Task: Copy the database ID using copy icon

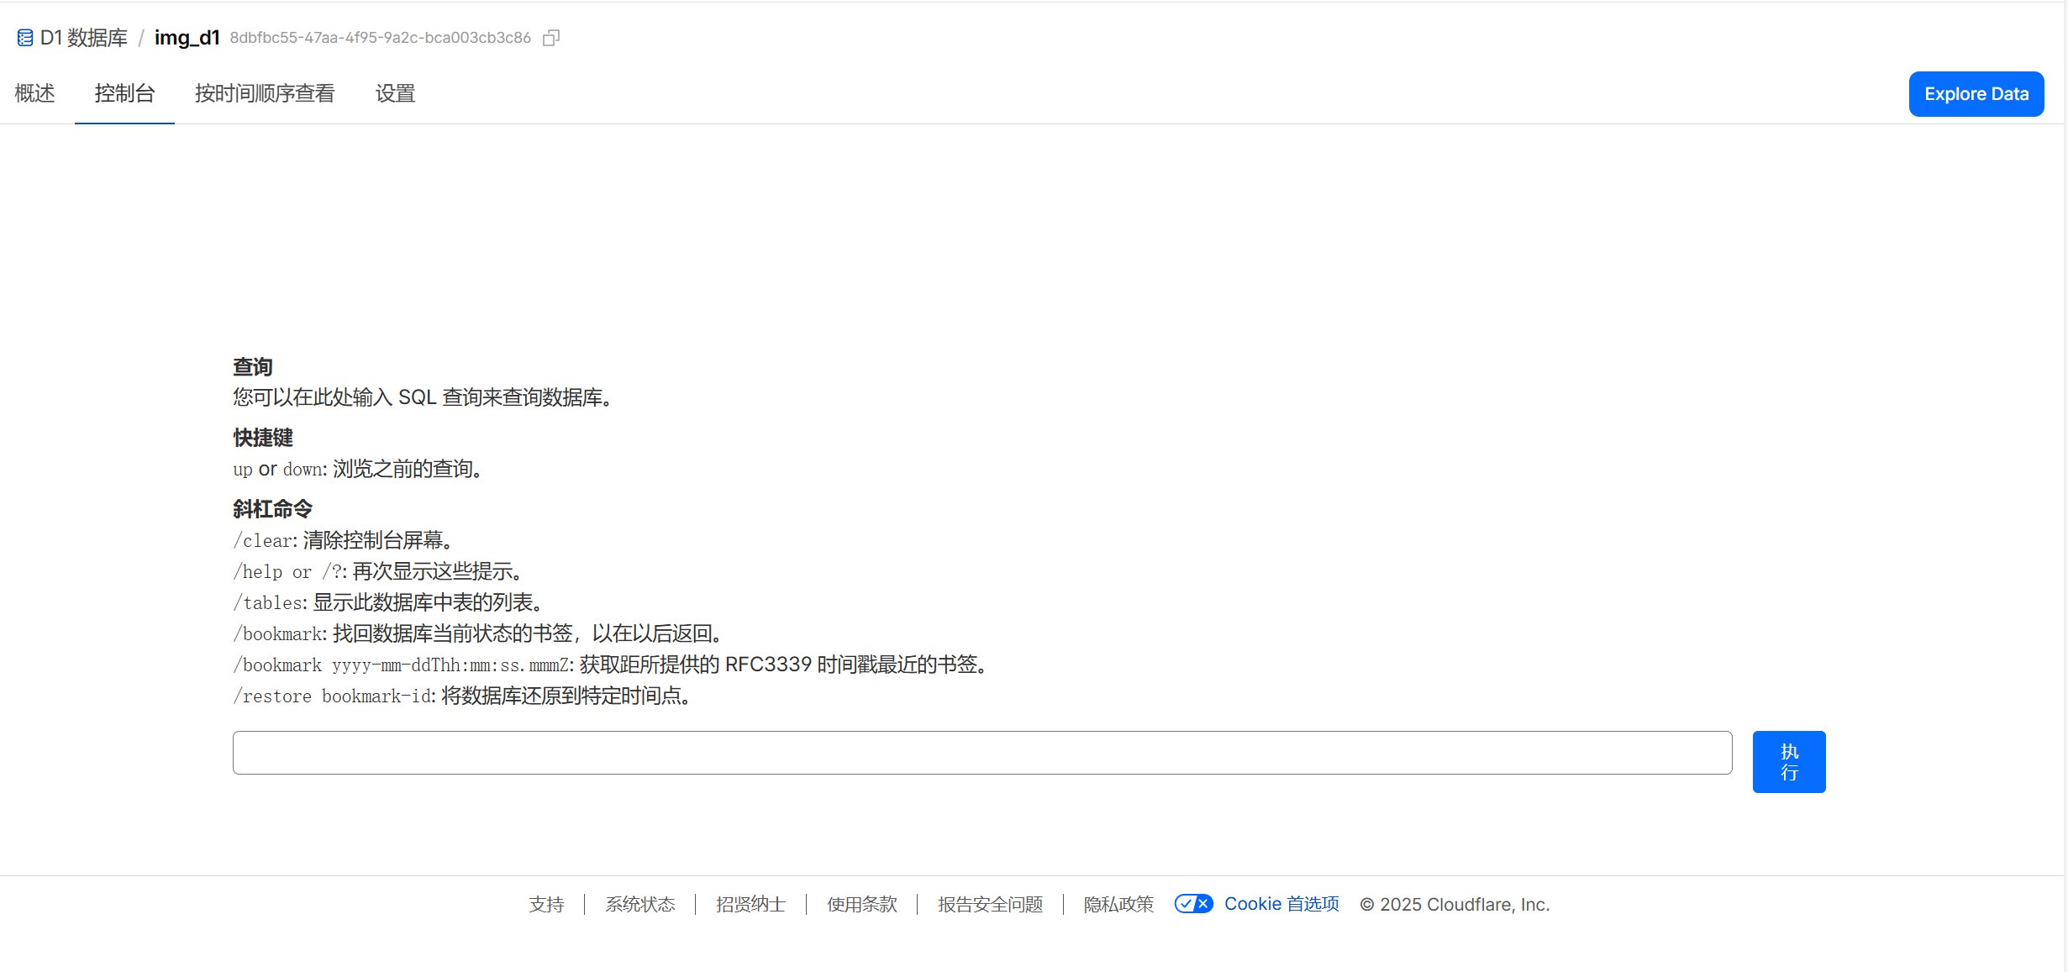Action: pyautogui.click(x=551, y=38)
